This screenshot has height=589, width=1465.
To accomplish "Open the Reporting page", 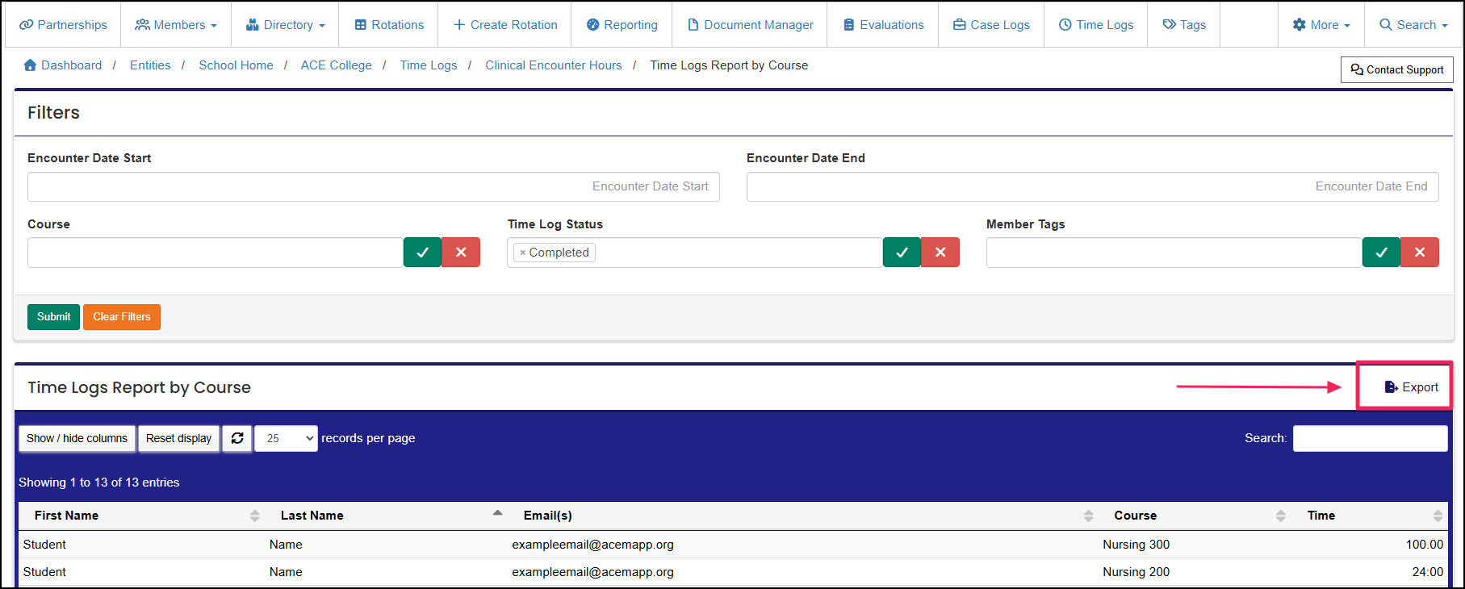I will tap(622, 25).
